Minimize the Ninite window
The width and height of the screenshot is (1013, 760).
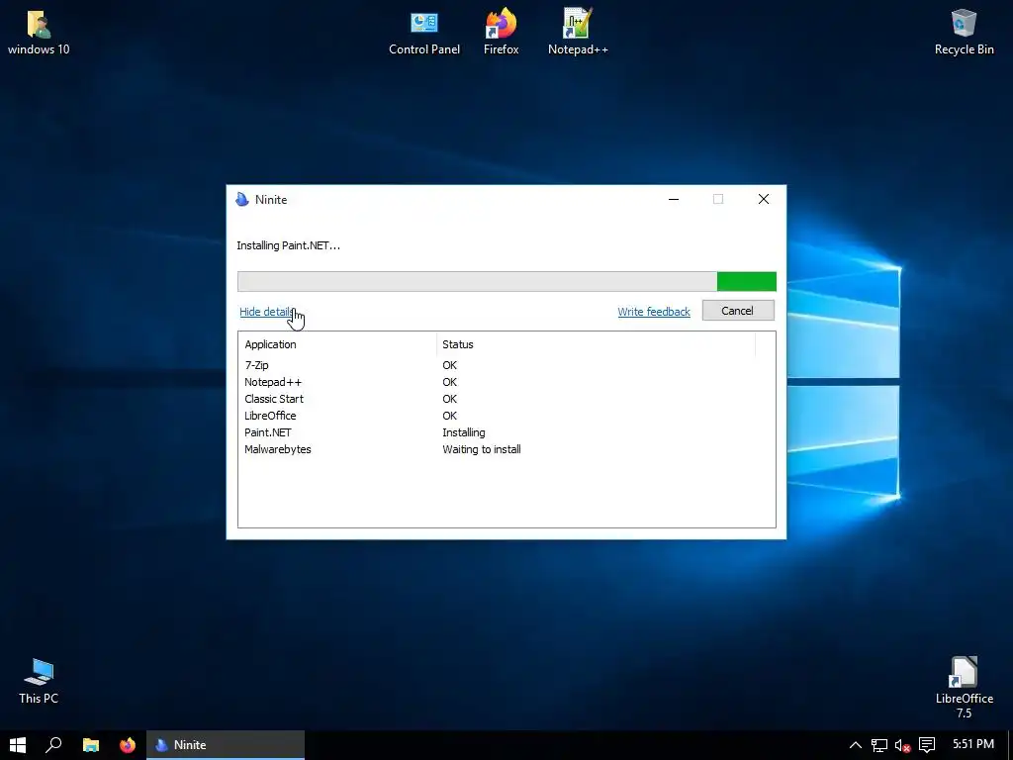click(673, 199)
